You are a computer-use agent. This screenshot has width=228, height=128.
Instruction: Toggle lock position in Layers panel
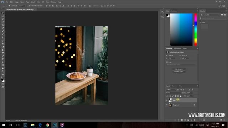176,96
